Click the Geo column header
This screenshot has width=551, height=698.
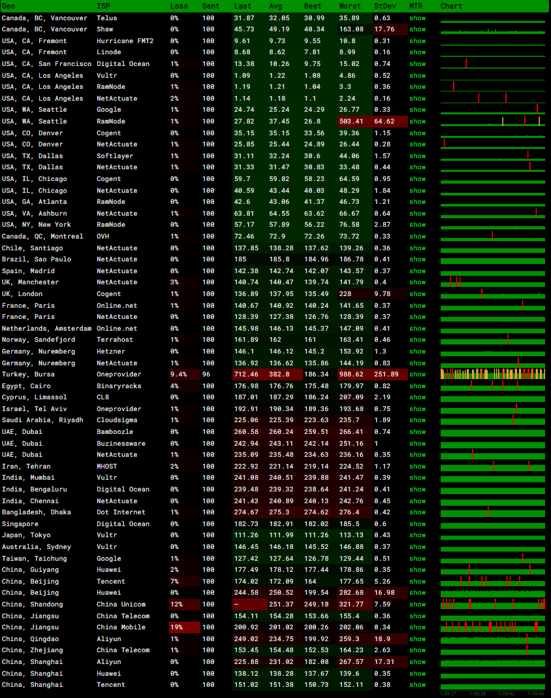tap(9, 6)
